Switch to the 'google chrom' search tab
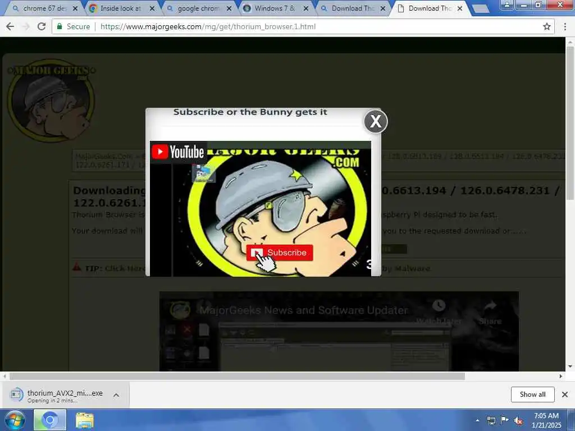575x431 pixels. point(198,8)
